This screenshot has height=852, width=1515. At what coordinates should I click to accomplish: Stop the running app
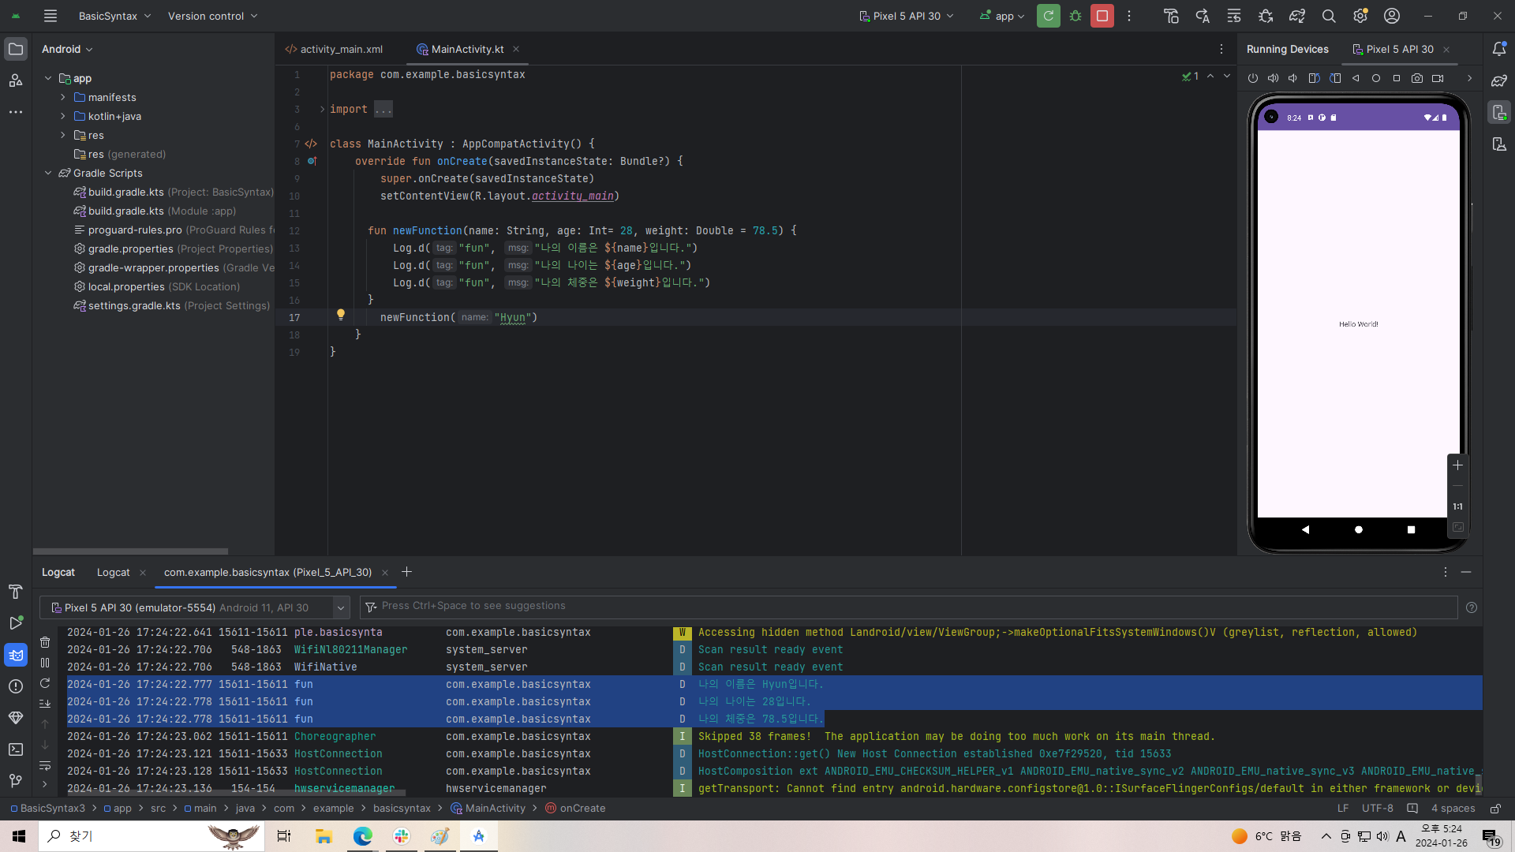[1102, 16]
